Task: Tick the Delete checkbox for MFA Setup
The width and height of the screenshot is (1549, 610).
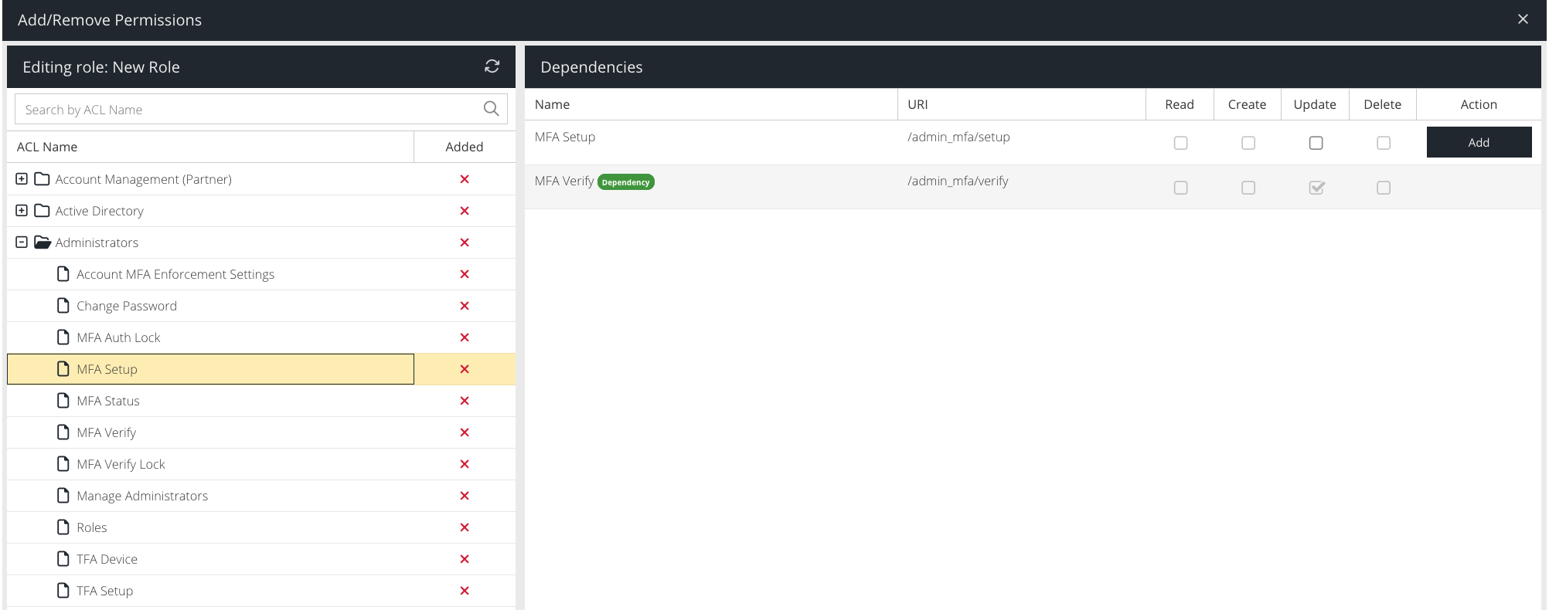Action: (x=1384, y=143)
